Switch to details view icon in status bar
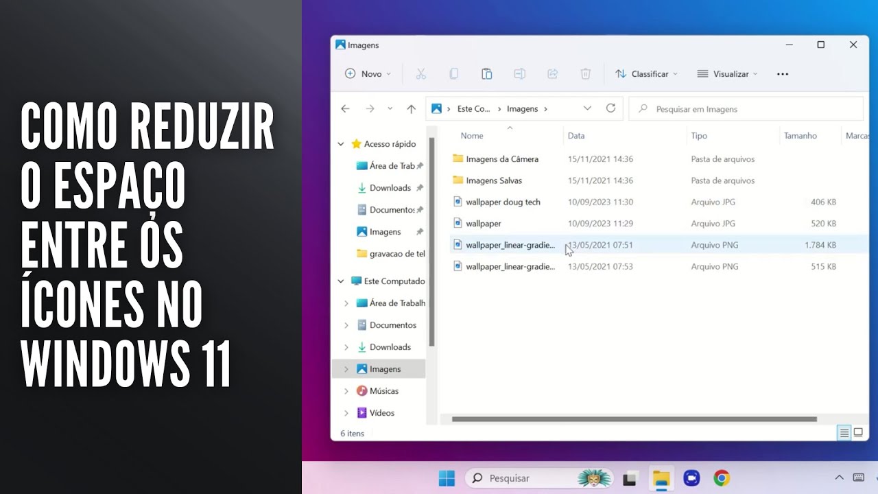The width and height of the screenshot is (878, 494). 844,433
